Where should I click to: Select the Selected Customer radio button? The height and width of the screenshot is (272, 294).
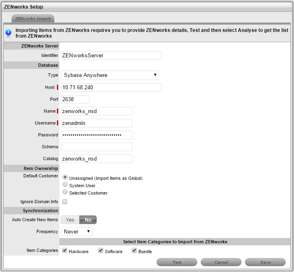click(x=65, y=192)
